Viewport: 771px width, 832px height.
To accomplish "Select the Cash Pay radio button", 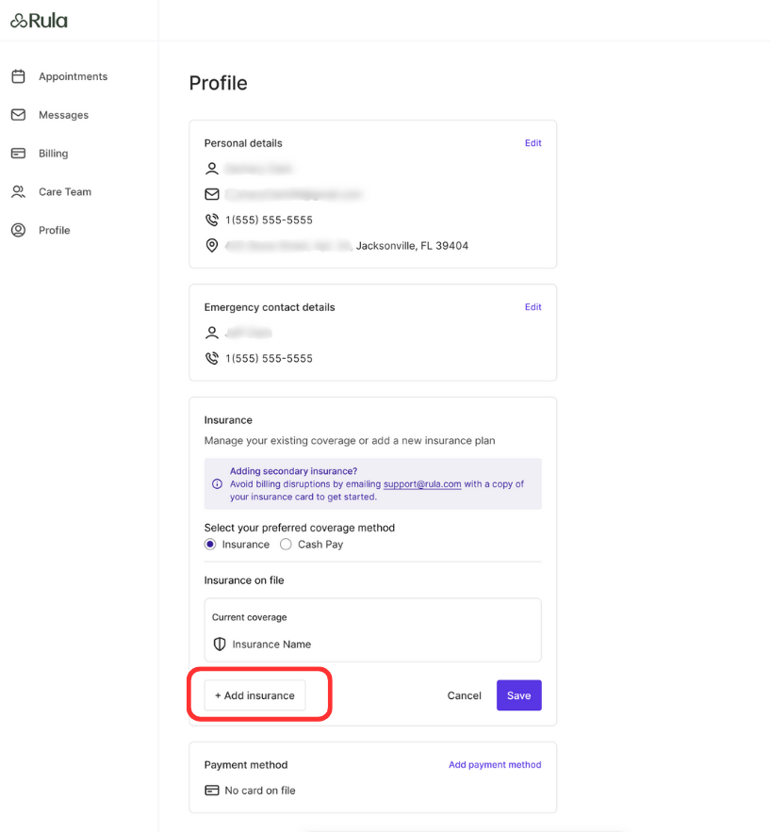I will pos(286,545).
